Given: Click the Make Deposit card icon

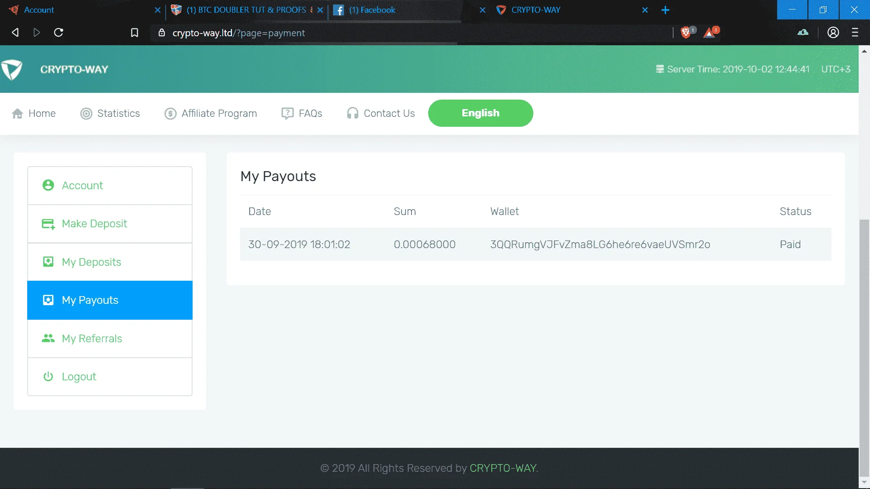Looking at the screenshot, I should tap(48, 224).
